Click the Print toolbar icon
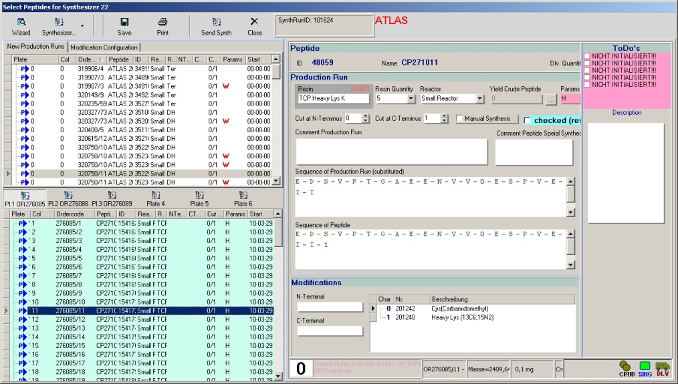Viewport: 678px width, 384px height. pos(162,25)
